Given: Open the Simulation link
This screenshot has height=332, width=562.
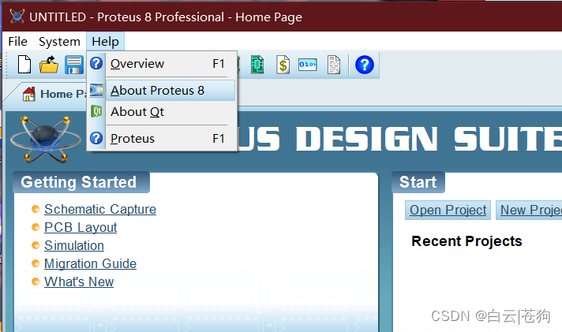Looking at the screenshot, I should pyautogui.click(x=74, y=246).
